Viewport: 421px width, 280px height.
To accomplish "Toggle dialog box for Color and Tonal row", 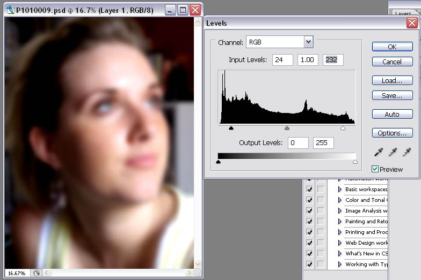I will tap(321, 200).
